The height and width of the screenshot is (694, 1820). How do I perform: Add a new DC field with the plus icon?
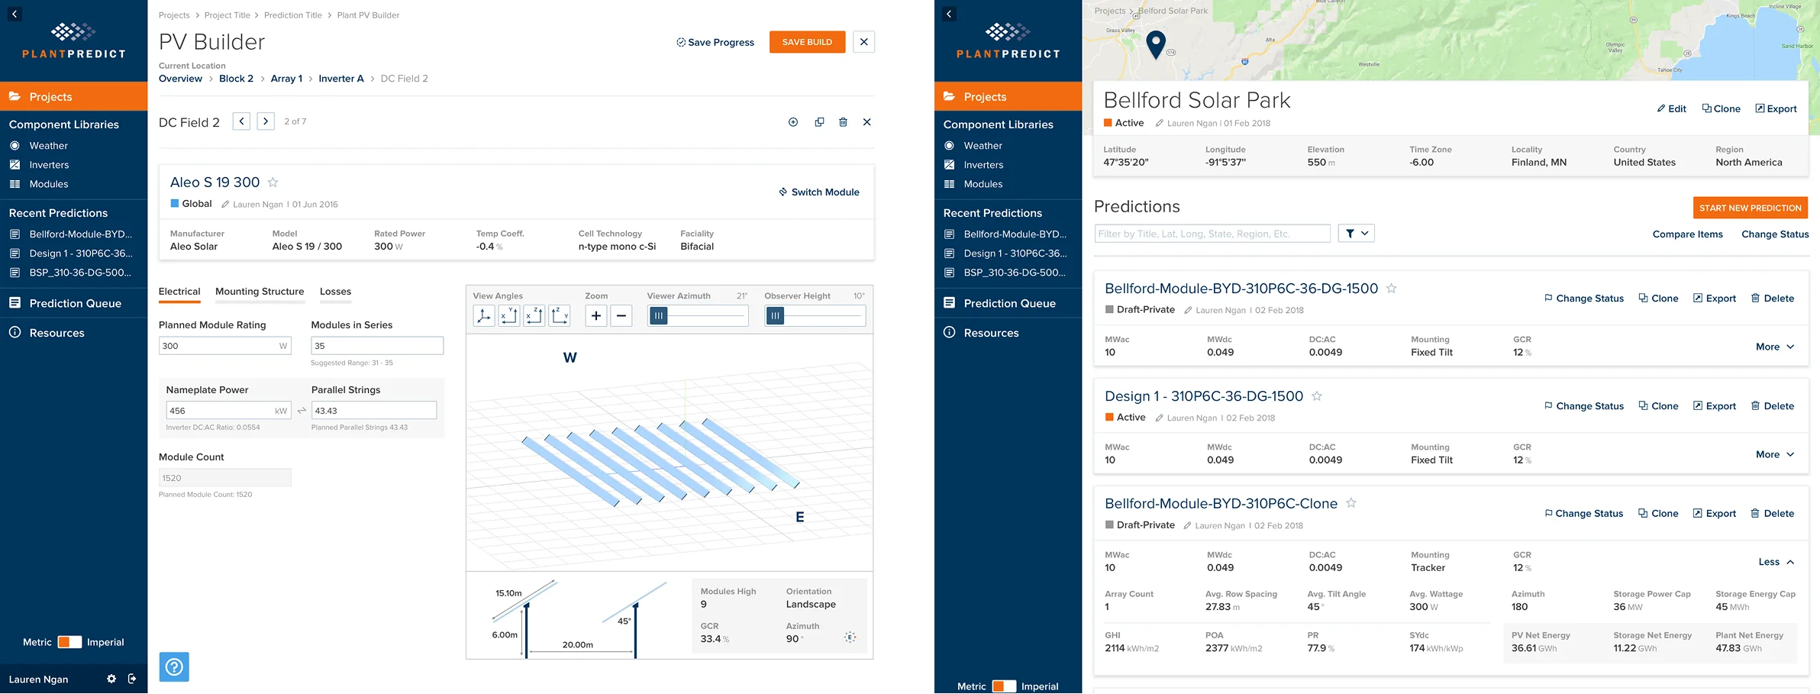point(792,121)
